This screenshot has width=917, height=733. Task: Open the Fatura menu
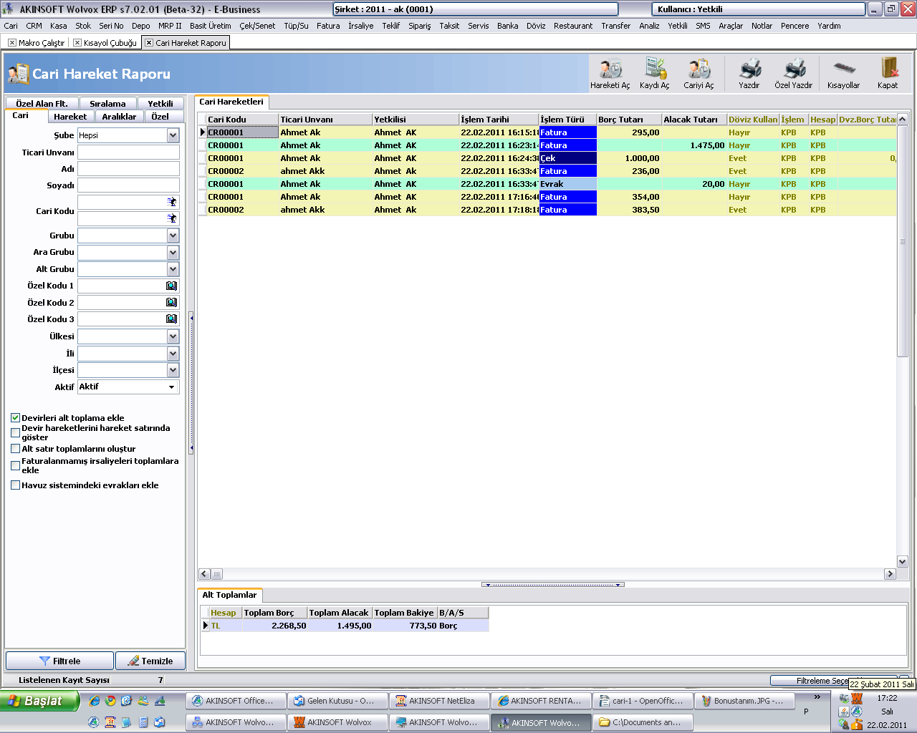tap(328, 26)
